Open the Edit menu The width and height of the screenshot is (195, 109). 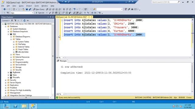tap(8, 6)
